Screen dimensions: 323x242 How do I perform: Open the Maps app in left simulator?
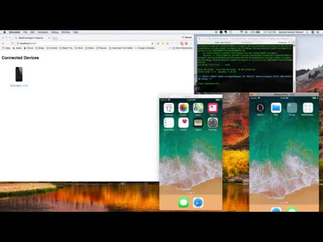(198, 108)
